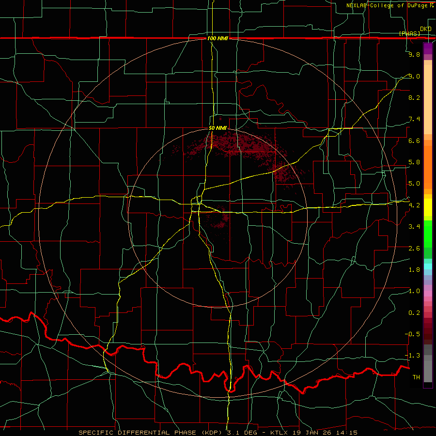Viewport: 436px width, 436px height.
Task: Click the 5.8 scale value
Action: coord(414,162)
